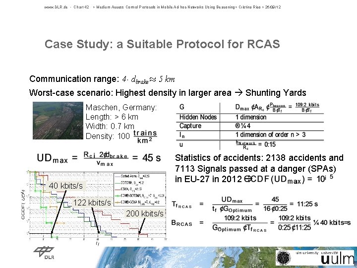Image resolution: width=357 pixels, height=268 pixels.
Task: Click the 'Capture' table cell
Action: coord(190,126)
